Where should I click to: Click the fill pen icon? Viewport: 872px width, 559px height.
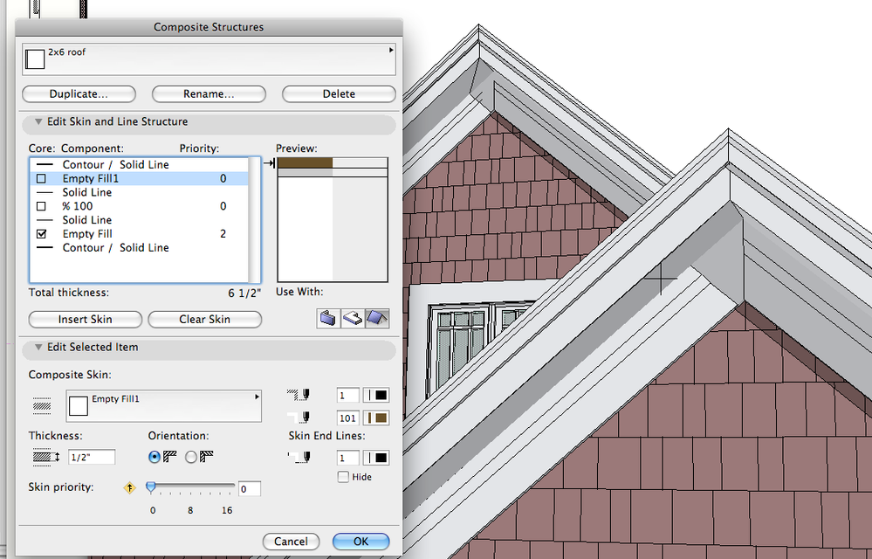(x=299, y=396)
